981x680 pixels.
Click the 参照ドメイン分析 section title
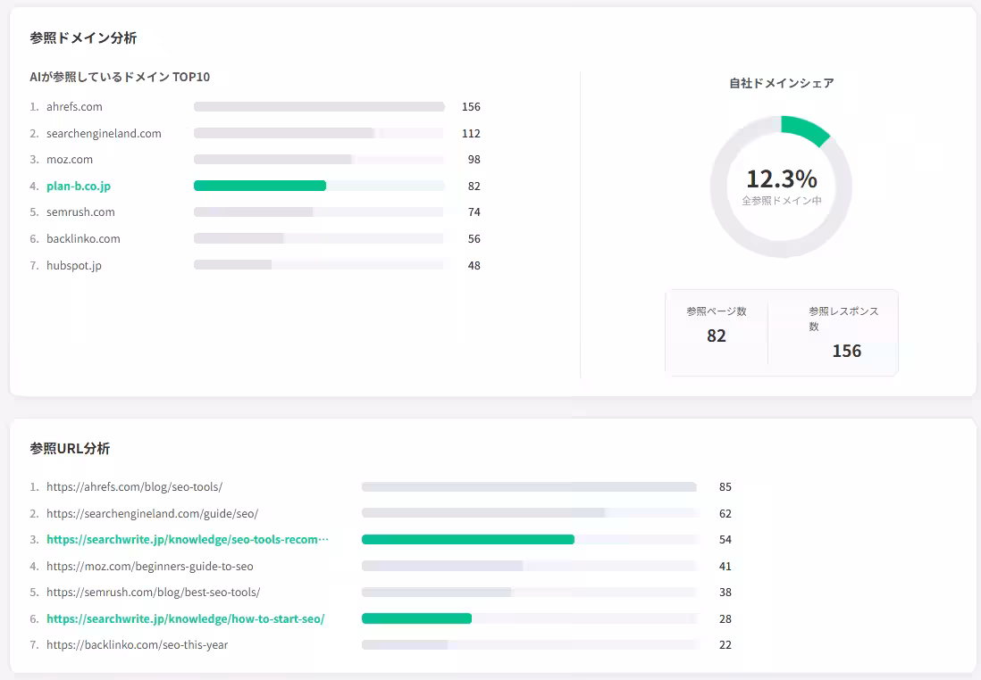tap(83, 38)
